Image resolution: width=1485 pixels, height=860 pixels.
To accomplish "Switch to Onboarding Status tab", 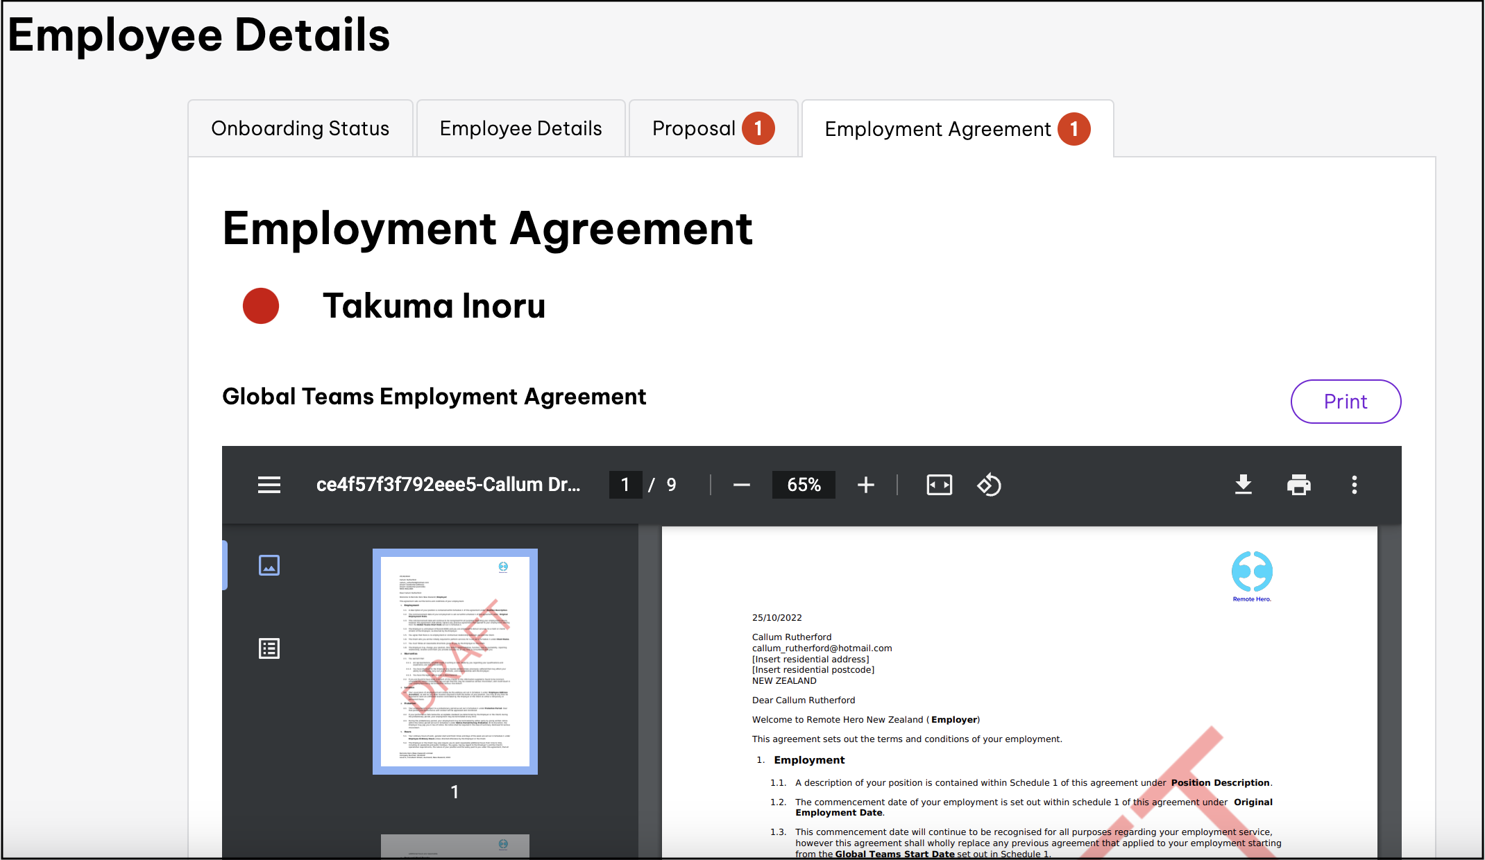I will 300,129.
